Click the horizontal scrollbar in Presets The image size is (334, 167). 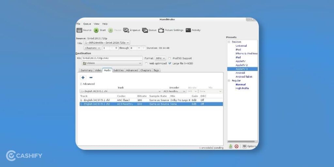point(241,142)
